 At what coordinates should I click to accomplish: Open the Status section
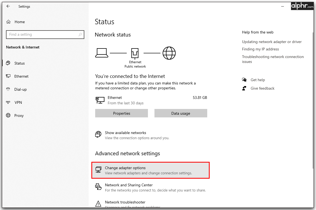20,63
